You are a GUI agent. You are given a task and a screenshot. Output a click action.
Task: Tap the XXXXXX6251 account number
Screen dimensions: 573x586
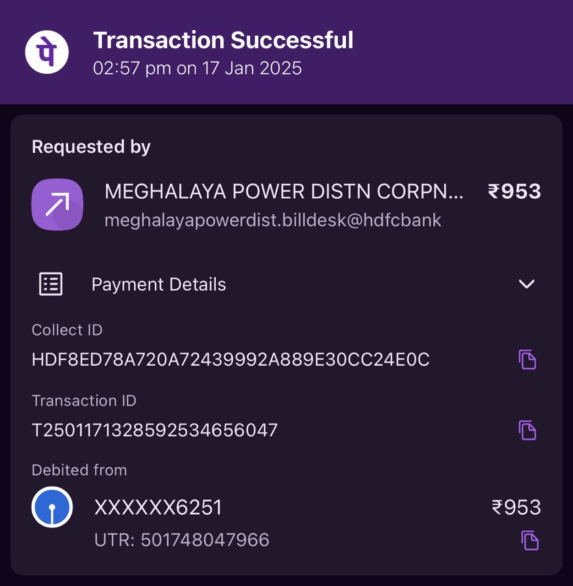158,507
